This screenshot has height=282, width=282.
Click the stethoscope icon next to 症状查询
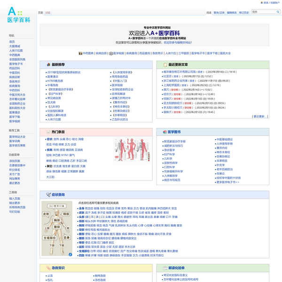(47, 195)
